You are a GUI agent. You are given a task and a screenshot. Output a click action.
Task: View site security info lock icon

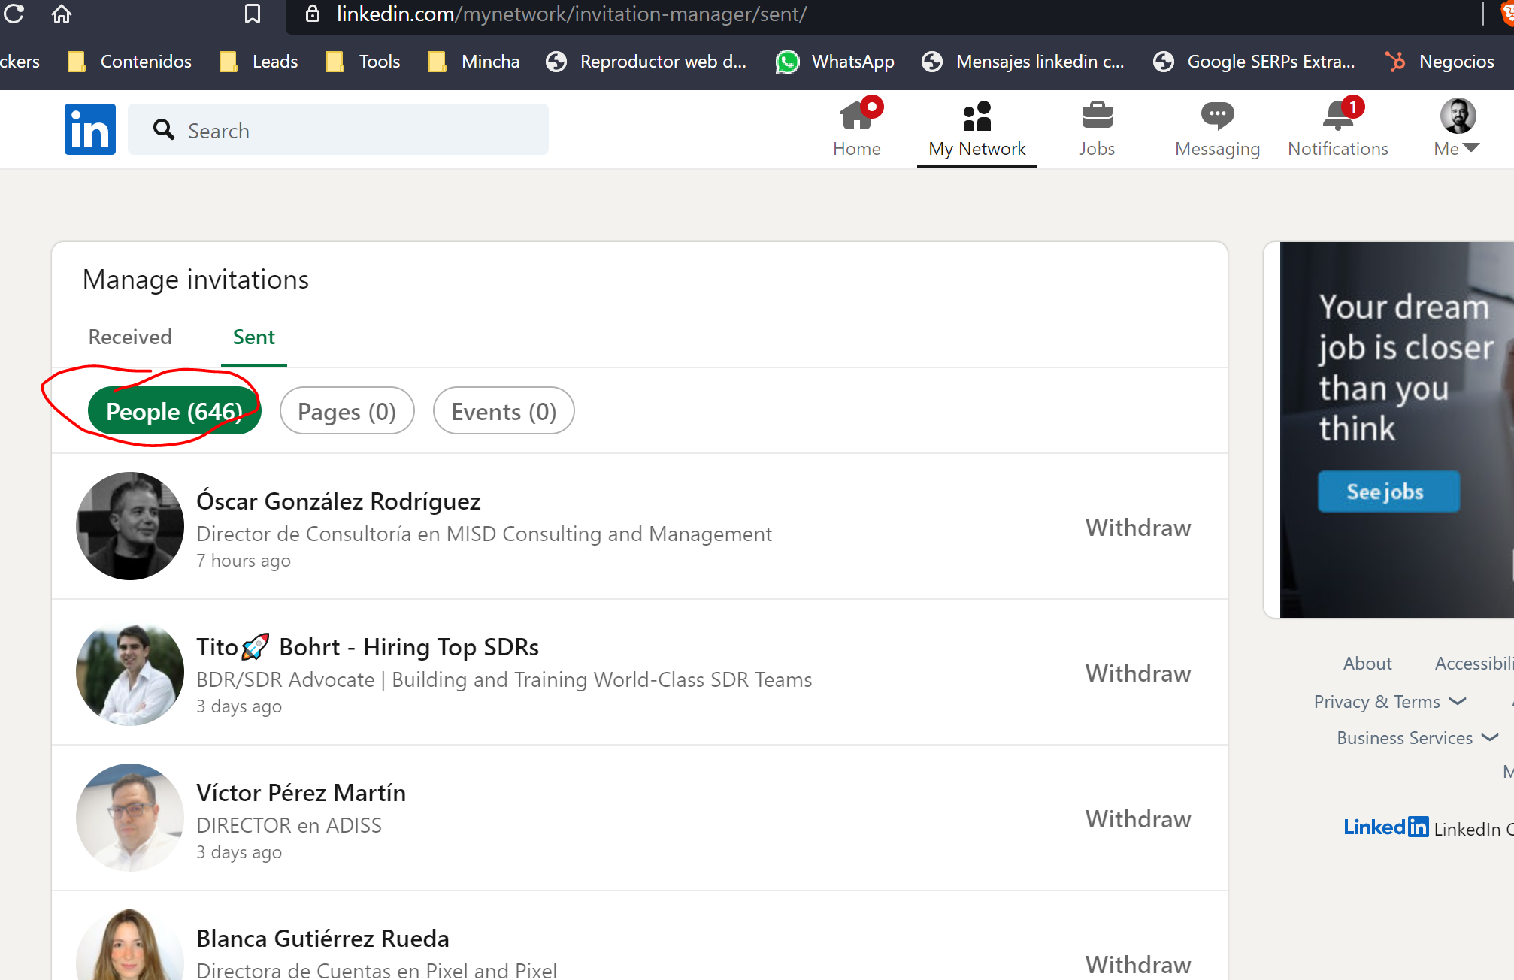313,14
